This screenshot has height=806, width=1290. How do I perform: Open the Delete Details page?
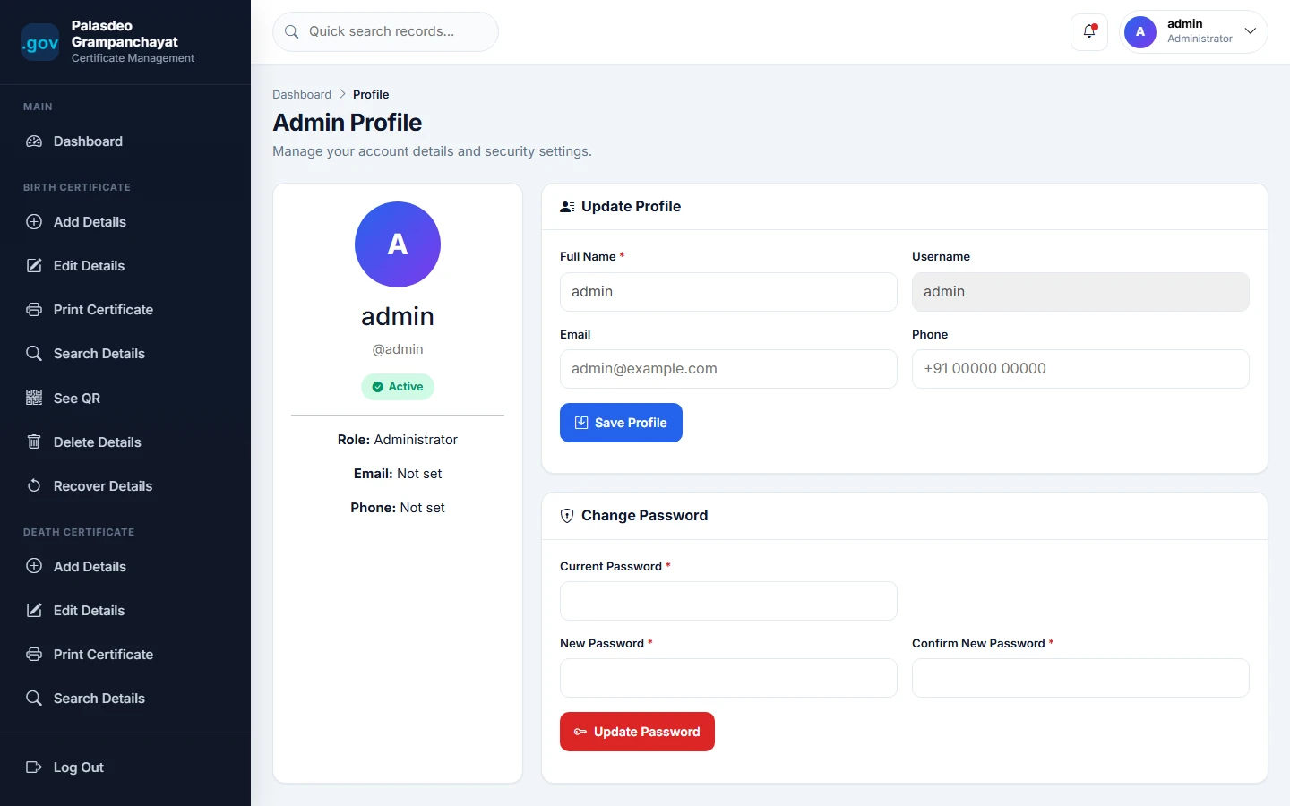[125, 442]
